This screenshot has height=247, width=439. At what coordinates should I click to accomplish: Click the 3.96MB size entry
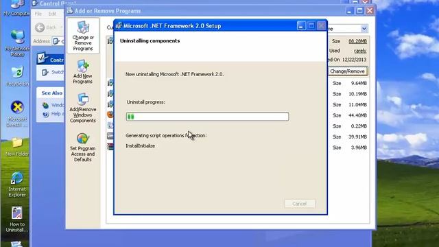[x=359, y=148]
